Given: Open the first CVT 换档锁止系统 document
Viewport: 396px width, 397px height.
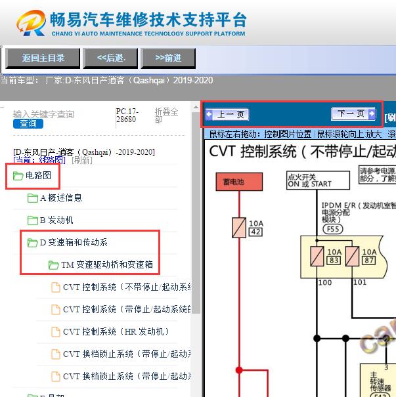Looking at the screenshot, I should pos(127,354).
